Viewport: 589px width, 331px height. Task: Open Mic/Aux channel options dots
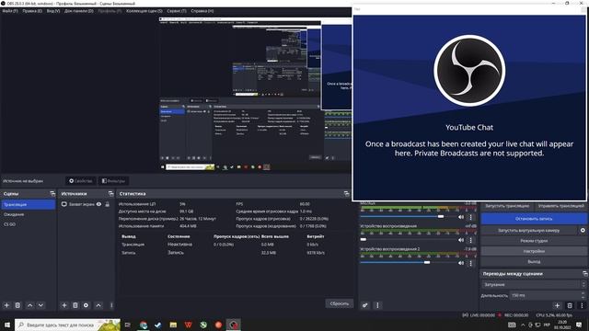click(x=470, y=217)
